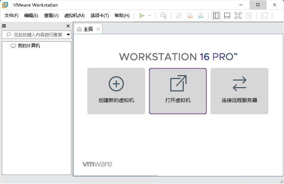This screenshot has width=284, height=184.
Task: Click 创建新的虚拟机 tile
Action: 116,91
